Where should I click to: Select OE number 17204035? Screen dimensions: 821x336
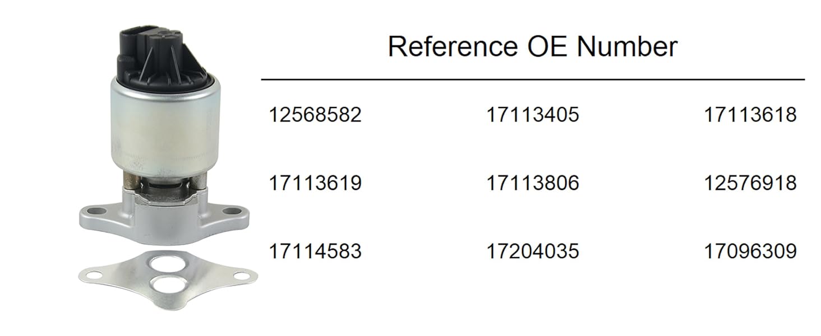532,251
